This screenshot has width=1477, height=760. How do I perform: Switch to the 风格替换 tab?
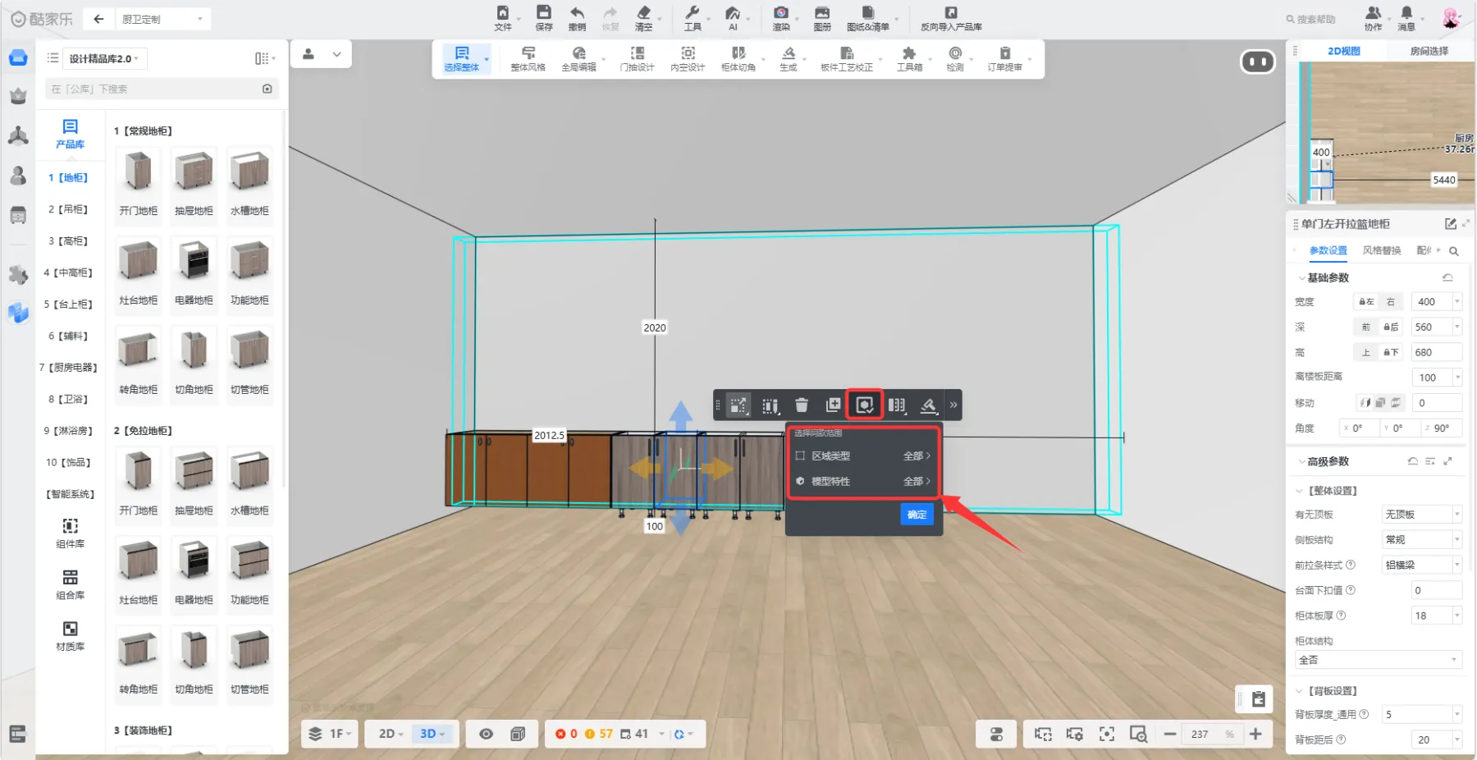(x=1381, y=250)
